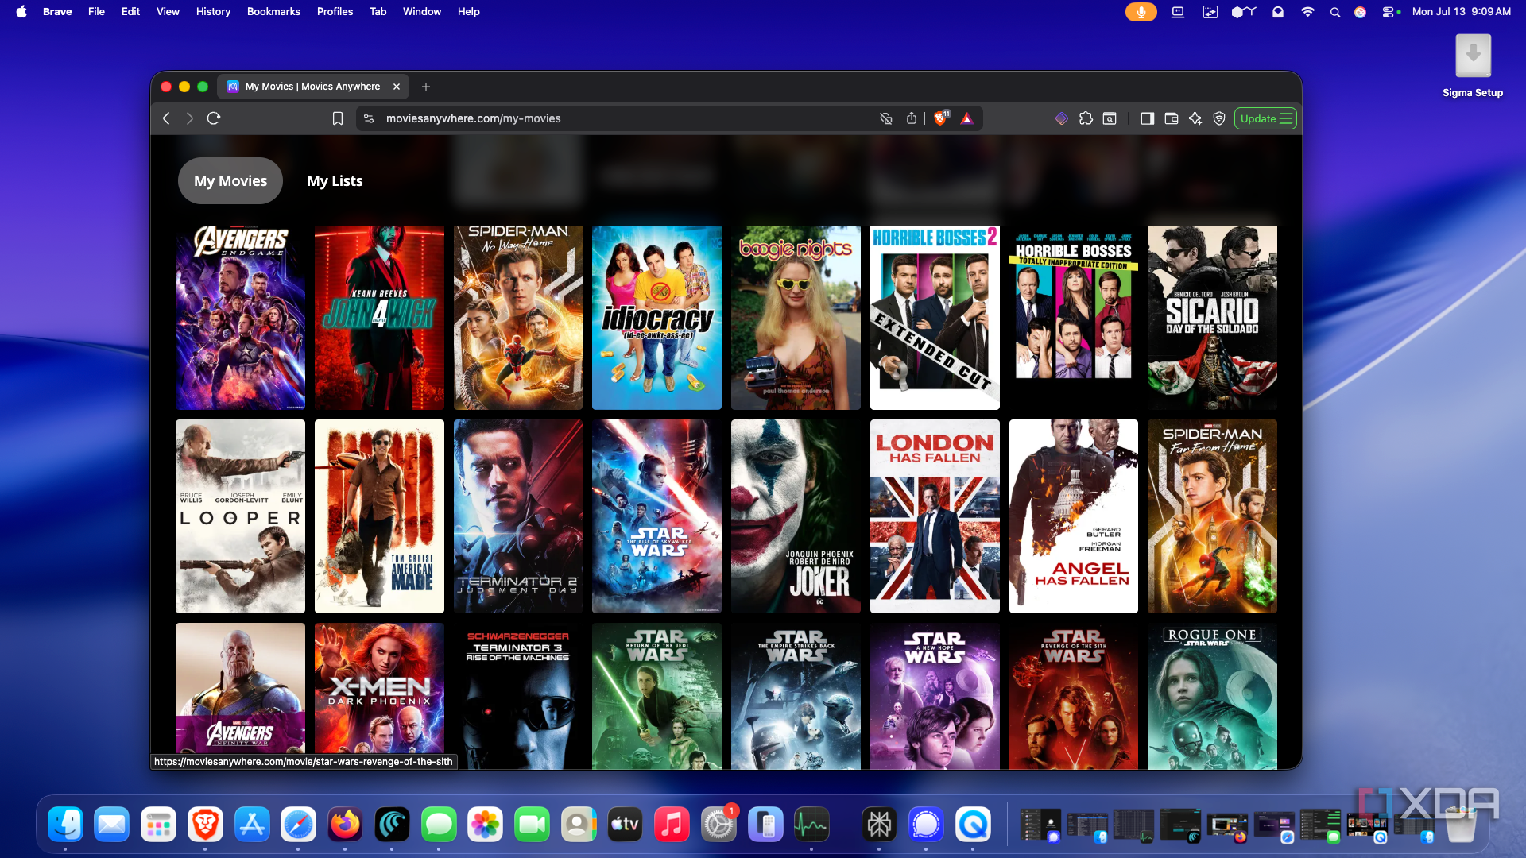Open Music app from the Dock
1526x858 pixels.
coord(672,825)
